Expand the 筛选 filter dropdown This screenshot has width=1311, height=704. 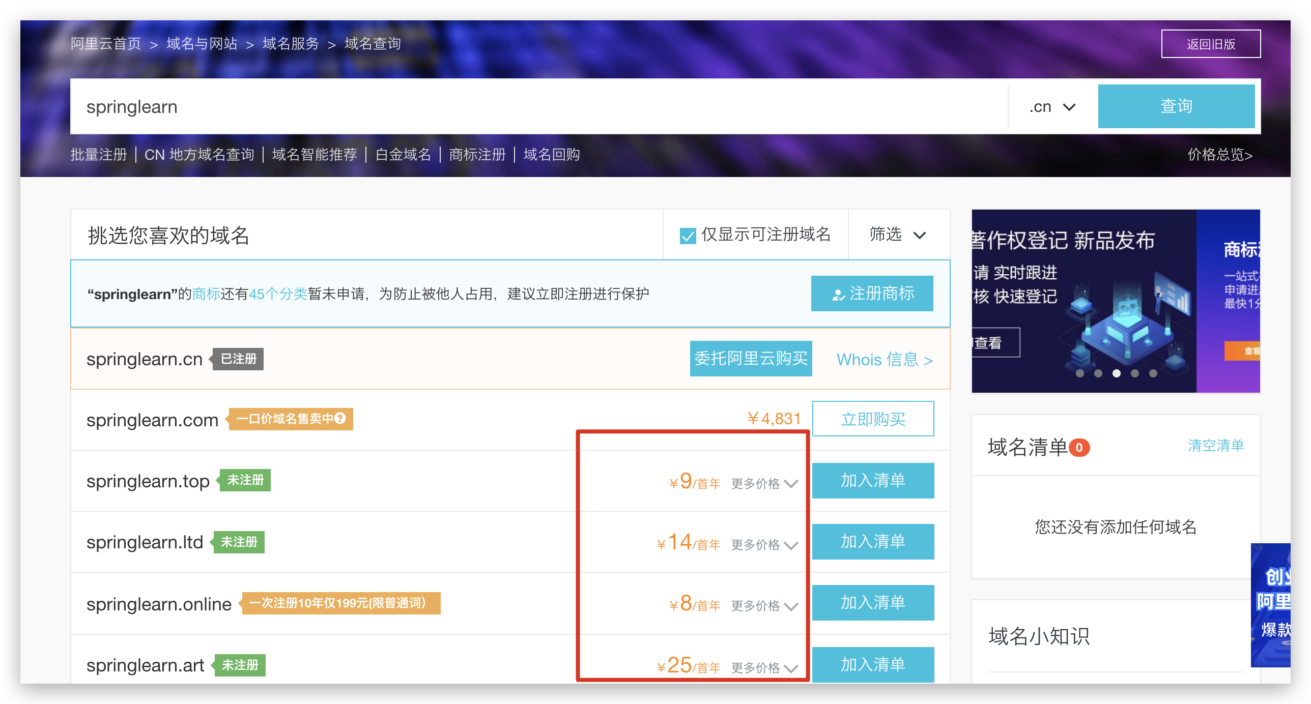tap(898, 234)
